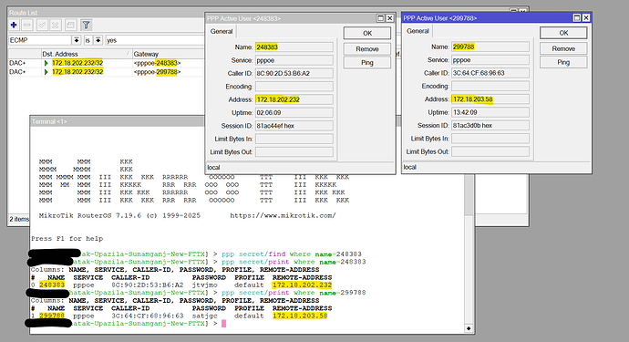Click the highlighted 172.18.202.232 in terminal output
Image resolution: width=629 pixels, height=342 pixels.
click(x=302, y=285)
